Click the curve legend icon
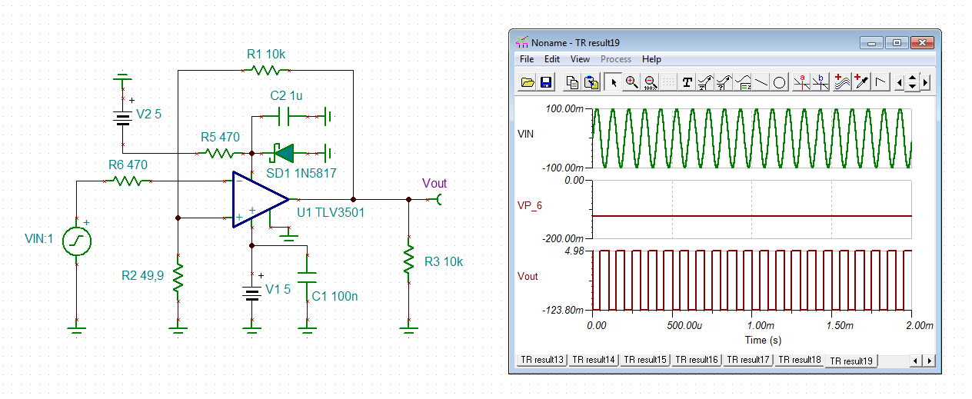This screenshot has width=972, height=399. (x=743, y=81)
